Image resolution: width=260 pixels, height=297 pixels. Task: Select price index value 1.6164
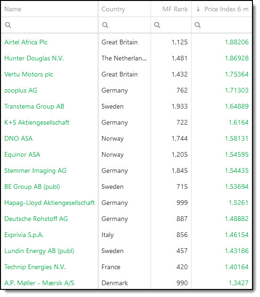(239, 122)
